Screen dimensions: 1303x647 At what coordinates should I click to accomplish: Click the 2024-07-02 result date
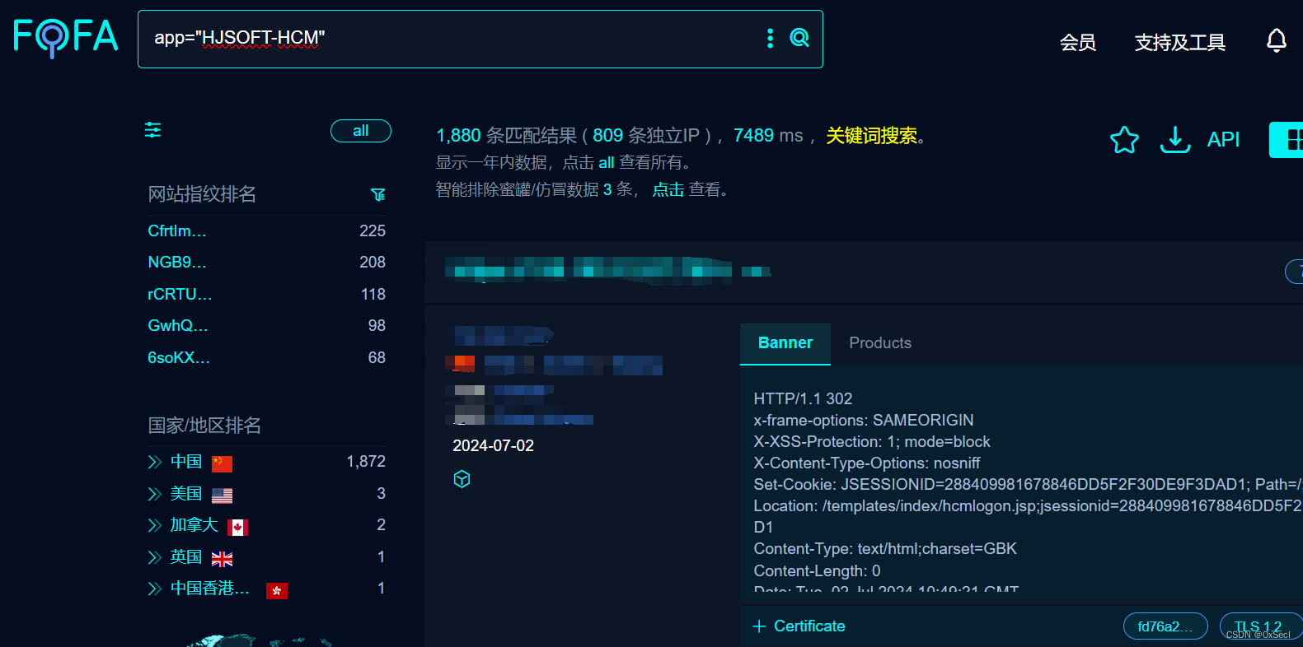(494, 446)
